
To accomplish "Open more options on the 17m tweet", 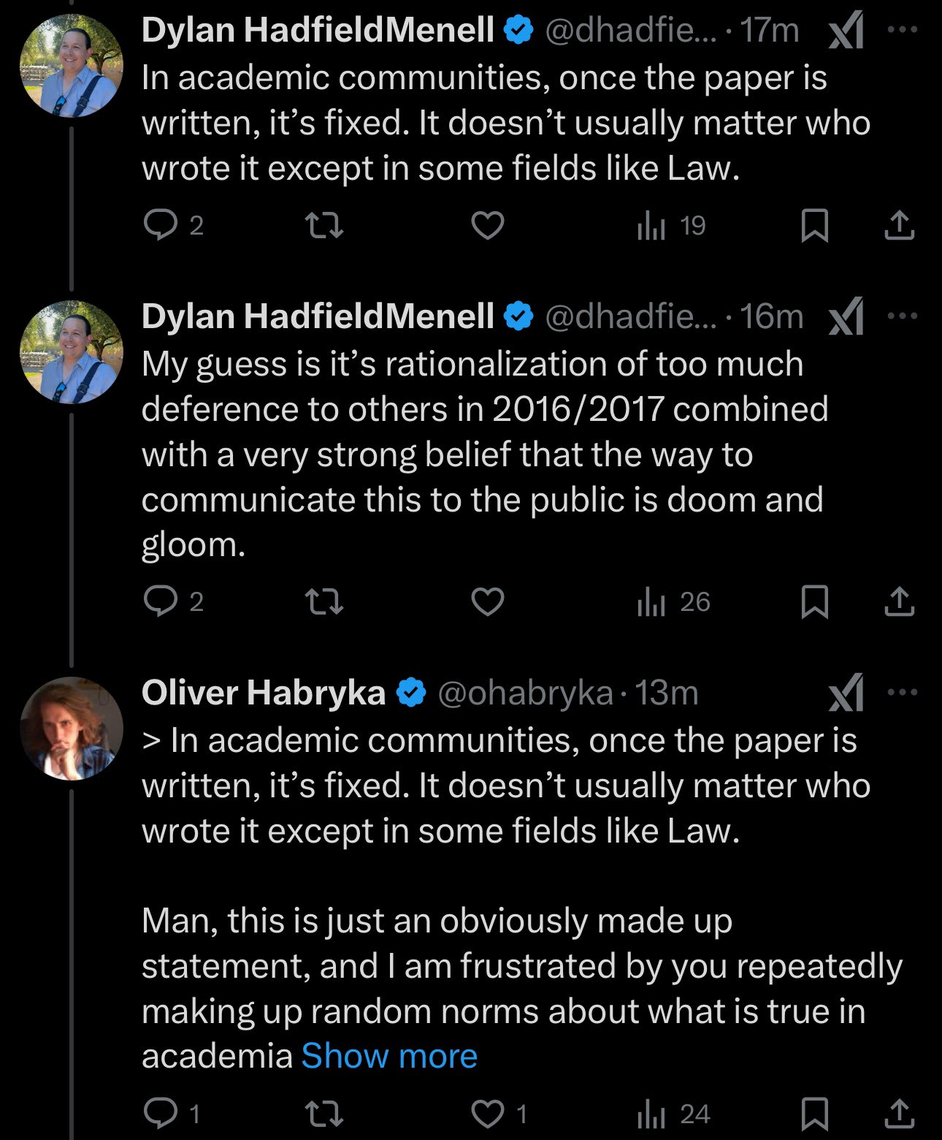I will click(903, 30).
